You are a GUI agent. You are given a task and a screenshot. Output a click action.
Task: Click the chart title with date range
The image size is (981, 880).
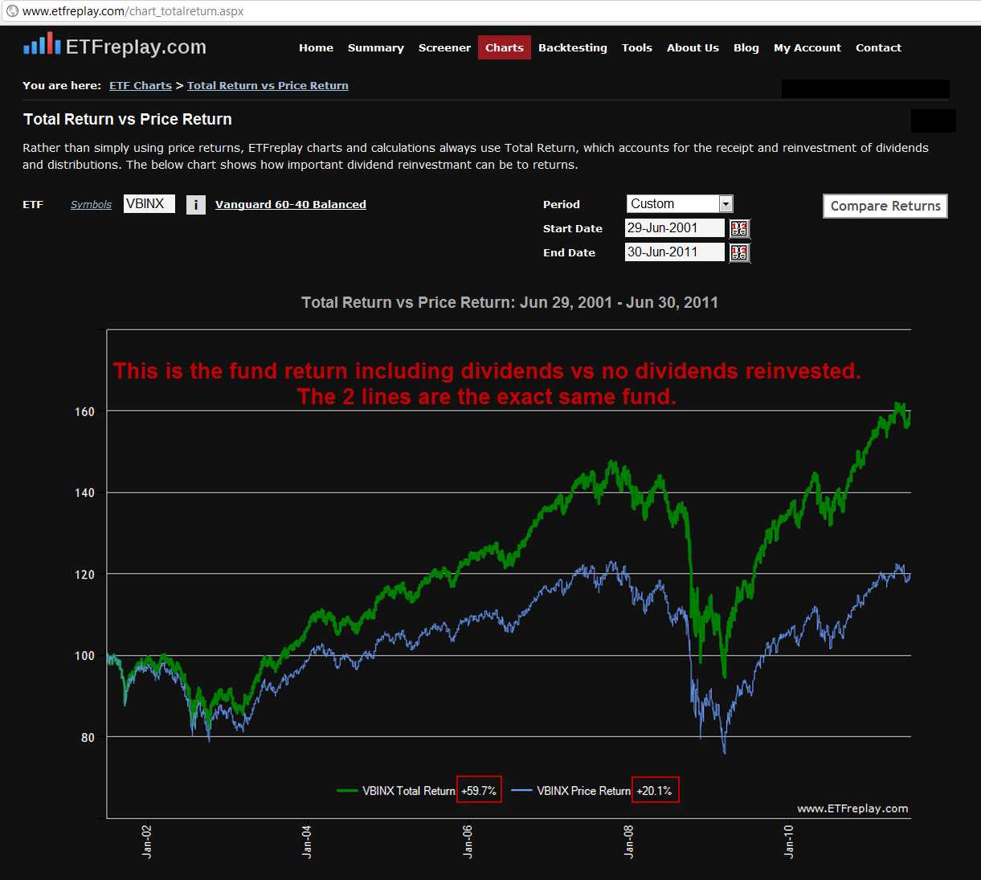click(509, 302)
